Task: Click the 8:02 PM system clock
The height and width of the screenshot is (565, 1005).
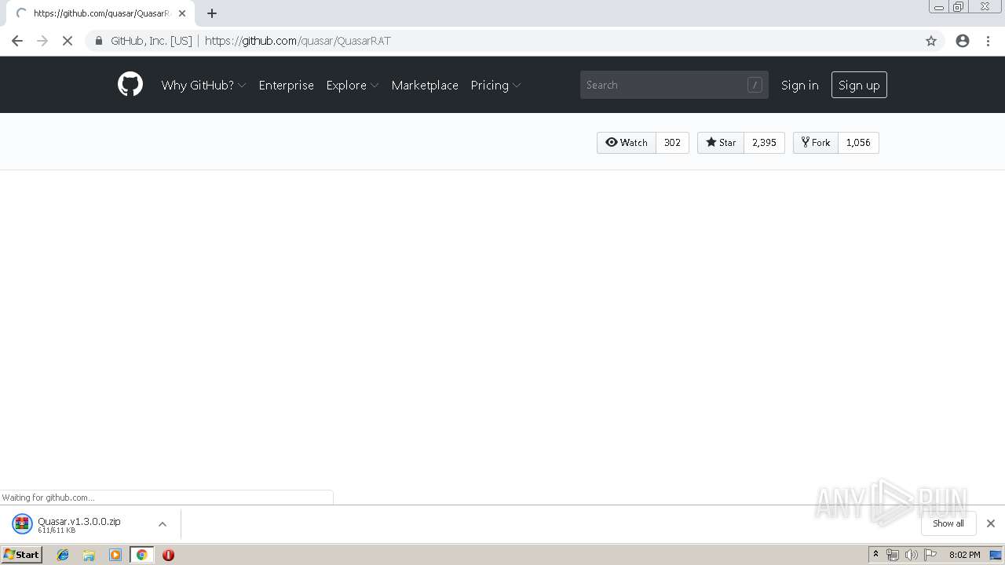Action: [x=964, y=555]
